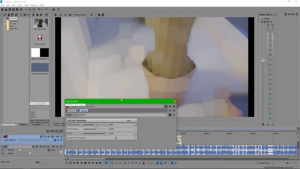Click the About button in VEGAS Median
This screenshot has width=300, height=169.
[x=129, y=120]
